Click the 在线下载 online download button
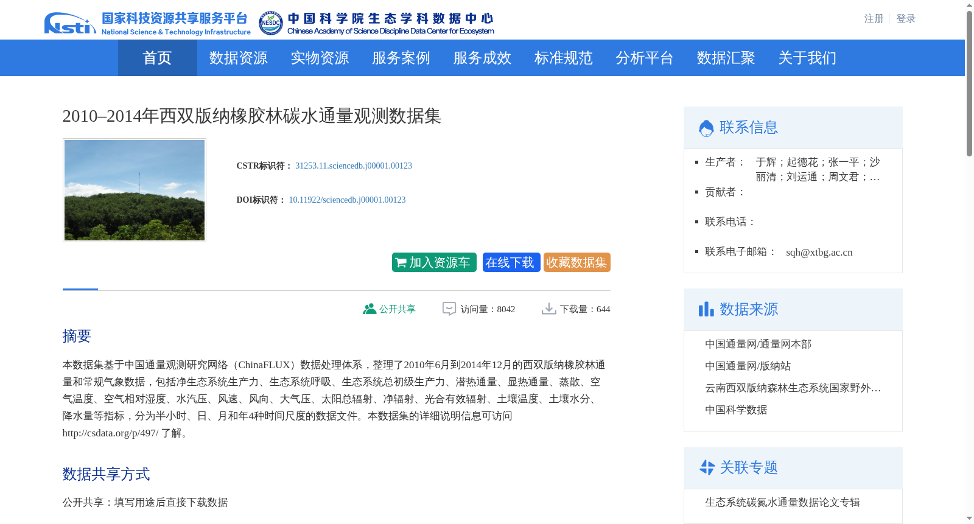 coord(511,262)
